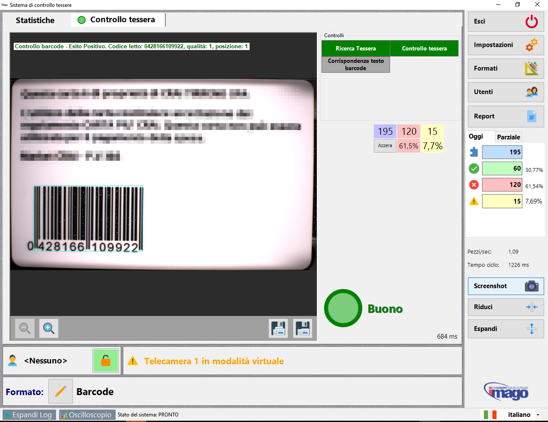This screenshot has width=548, height=422.
Task: Click the red count field showing 120
Action: (502, 185)
